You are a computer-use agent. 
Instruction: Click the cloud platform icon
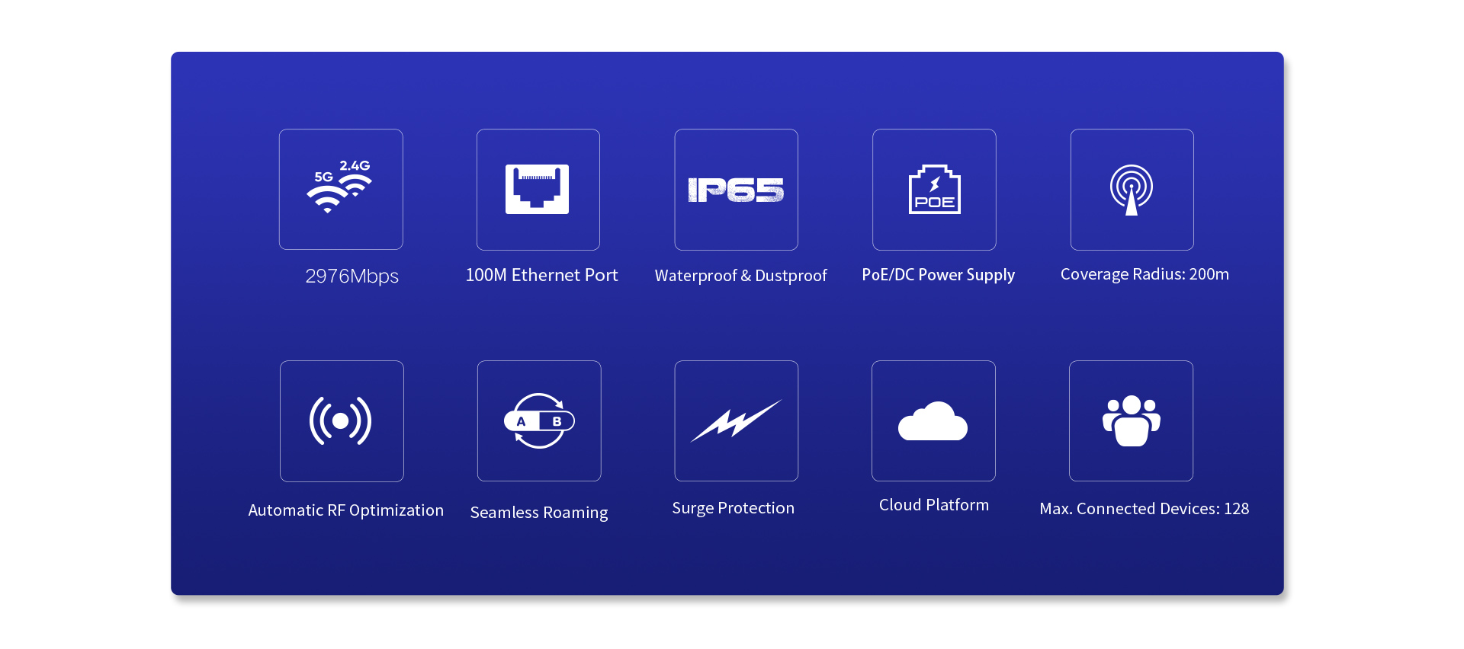pyautogui.click(x=933, y=420)
